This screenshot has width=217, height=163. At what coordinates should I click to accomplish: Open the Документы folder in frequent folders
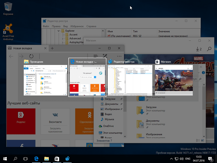click(x=151, y=124)
